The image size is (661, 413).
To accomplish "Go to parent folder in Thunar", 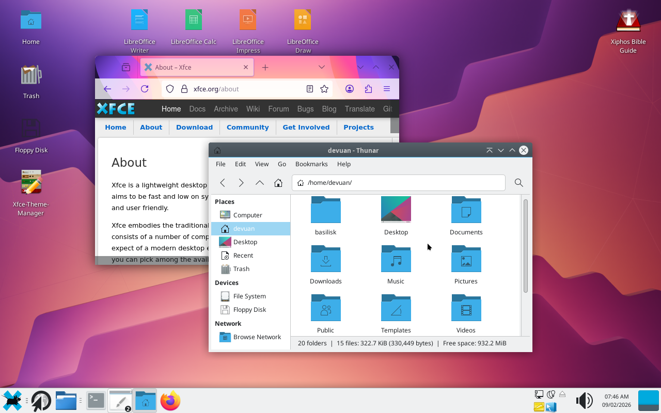I will (260, 183).
